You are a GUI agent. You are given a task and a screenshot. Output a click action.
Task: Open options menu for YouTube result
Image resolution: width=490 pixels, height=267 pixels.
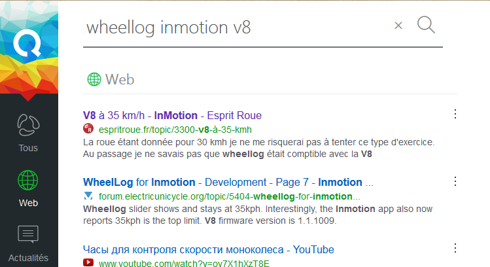[455, 248]
